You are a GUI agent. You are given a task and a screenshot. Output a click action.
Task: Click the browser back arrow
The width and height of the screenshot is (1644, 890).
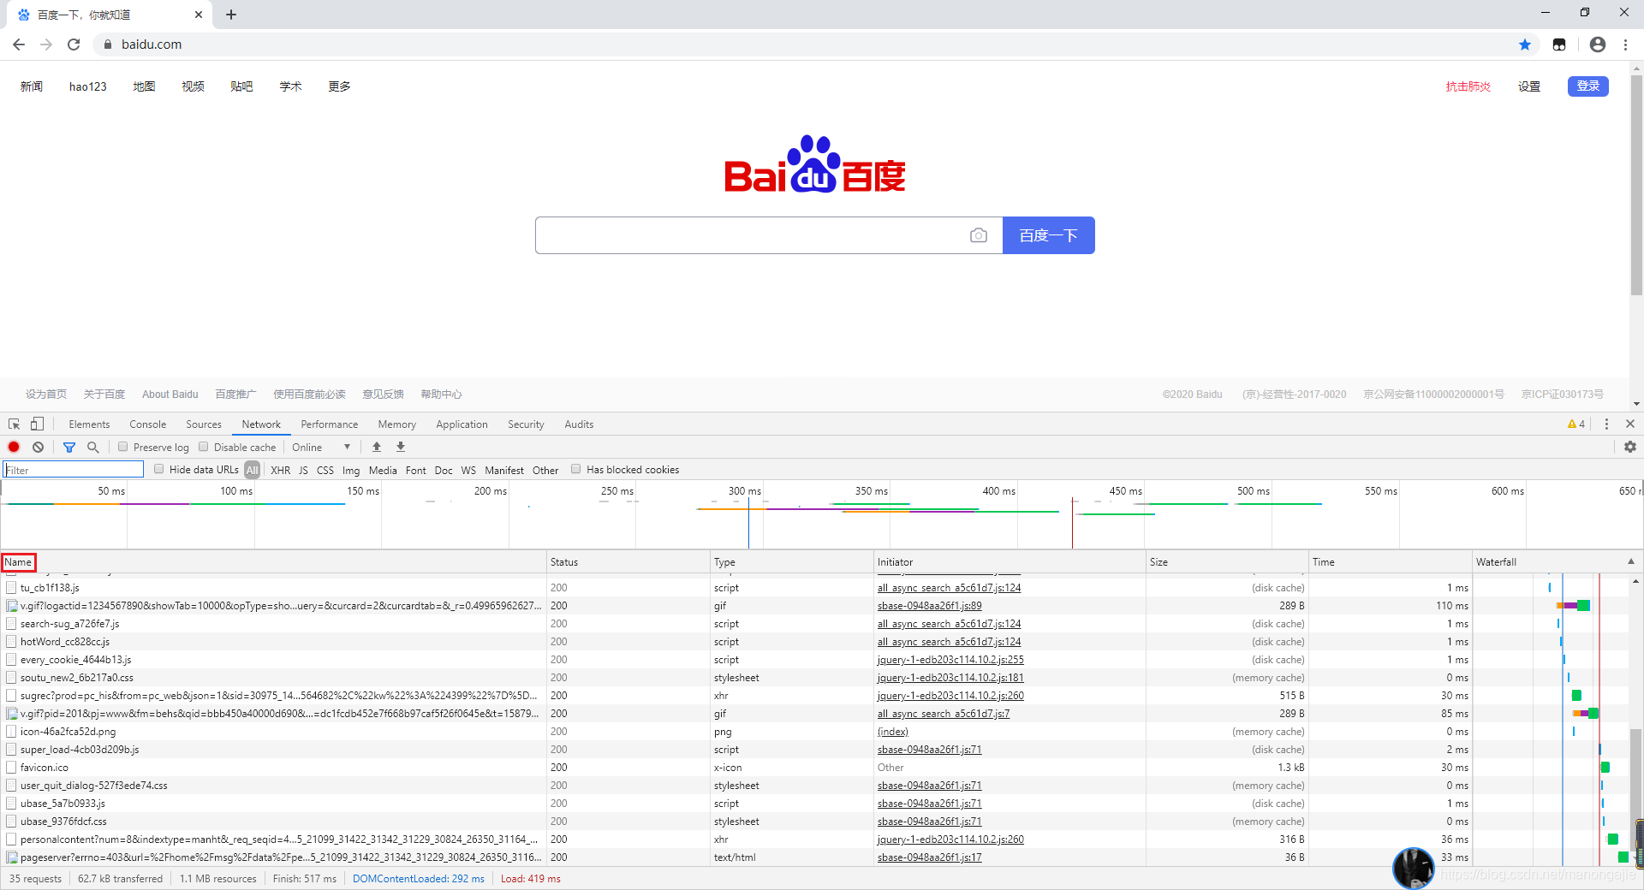click(x=19, y=44)
